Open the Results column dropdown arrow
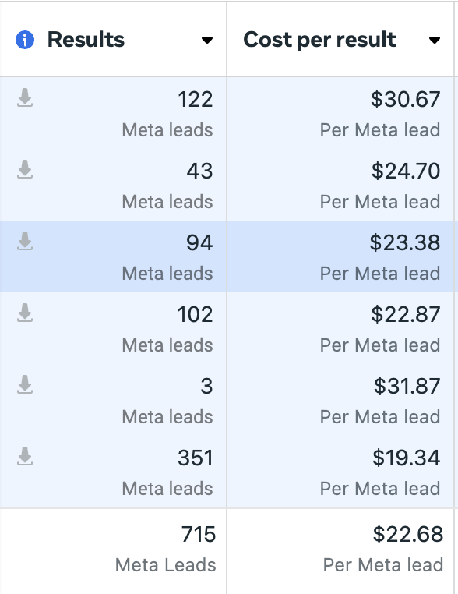This screenshot has width=458, height=594. pos(207,40)
